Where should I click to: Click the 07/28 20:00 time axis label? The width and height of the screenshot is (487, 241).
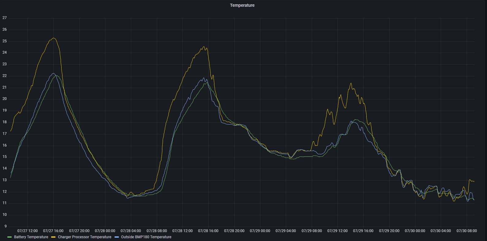click(234, 231)
